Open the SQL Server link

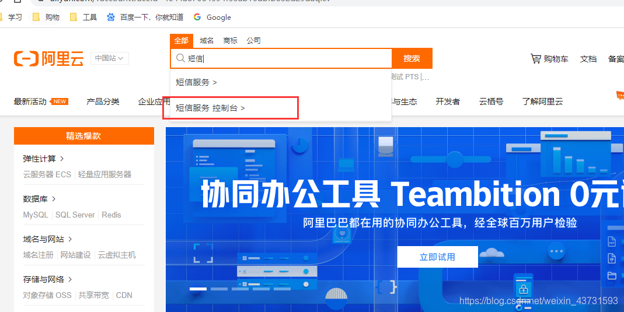75,215
